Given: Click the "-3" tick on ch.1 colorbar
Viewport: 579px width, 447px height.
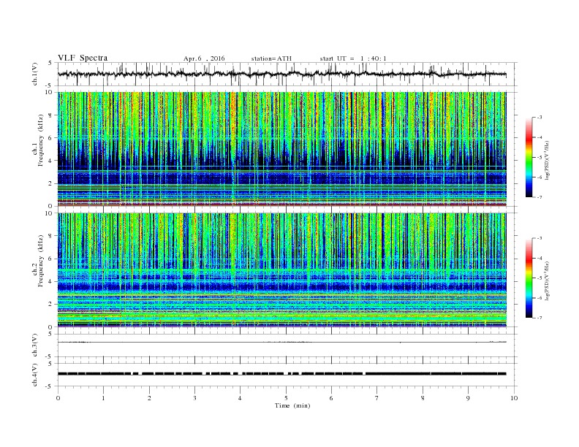Looking at the screenshot, I should pyautogui.click(x=540, y=118).
